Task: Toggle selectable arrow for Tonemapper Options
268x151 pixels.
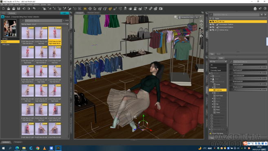Action: pos(213,24)
